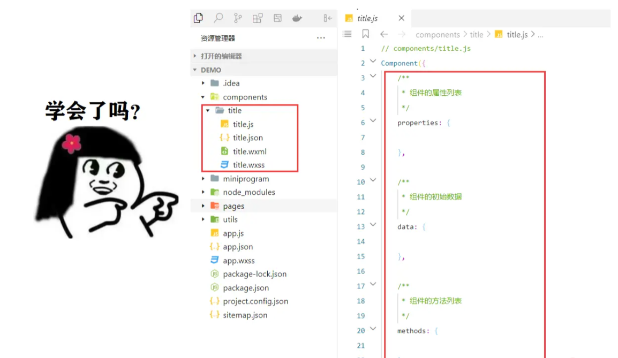Open project.config.json file
This screenshot has width=618, height=358.
(255, 301)
